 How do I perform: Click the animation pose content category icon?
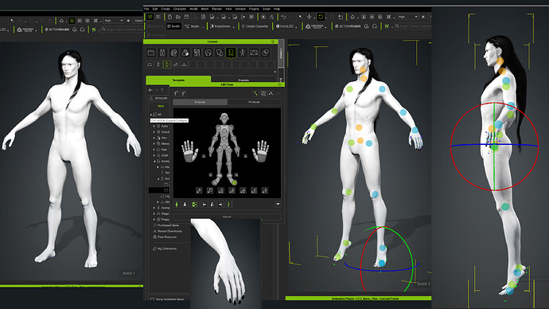point(243,53)
